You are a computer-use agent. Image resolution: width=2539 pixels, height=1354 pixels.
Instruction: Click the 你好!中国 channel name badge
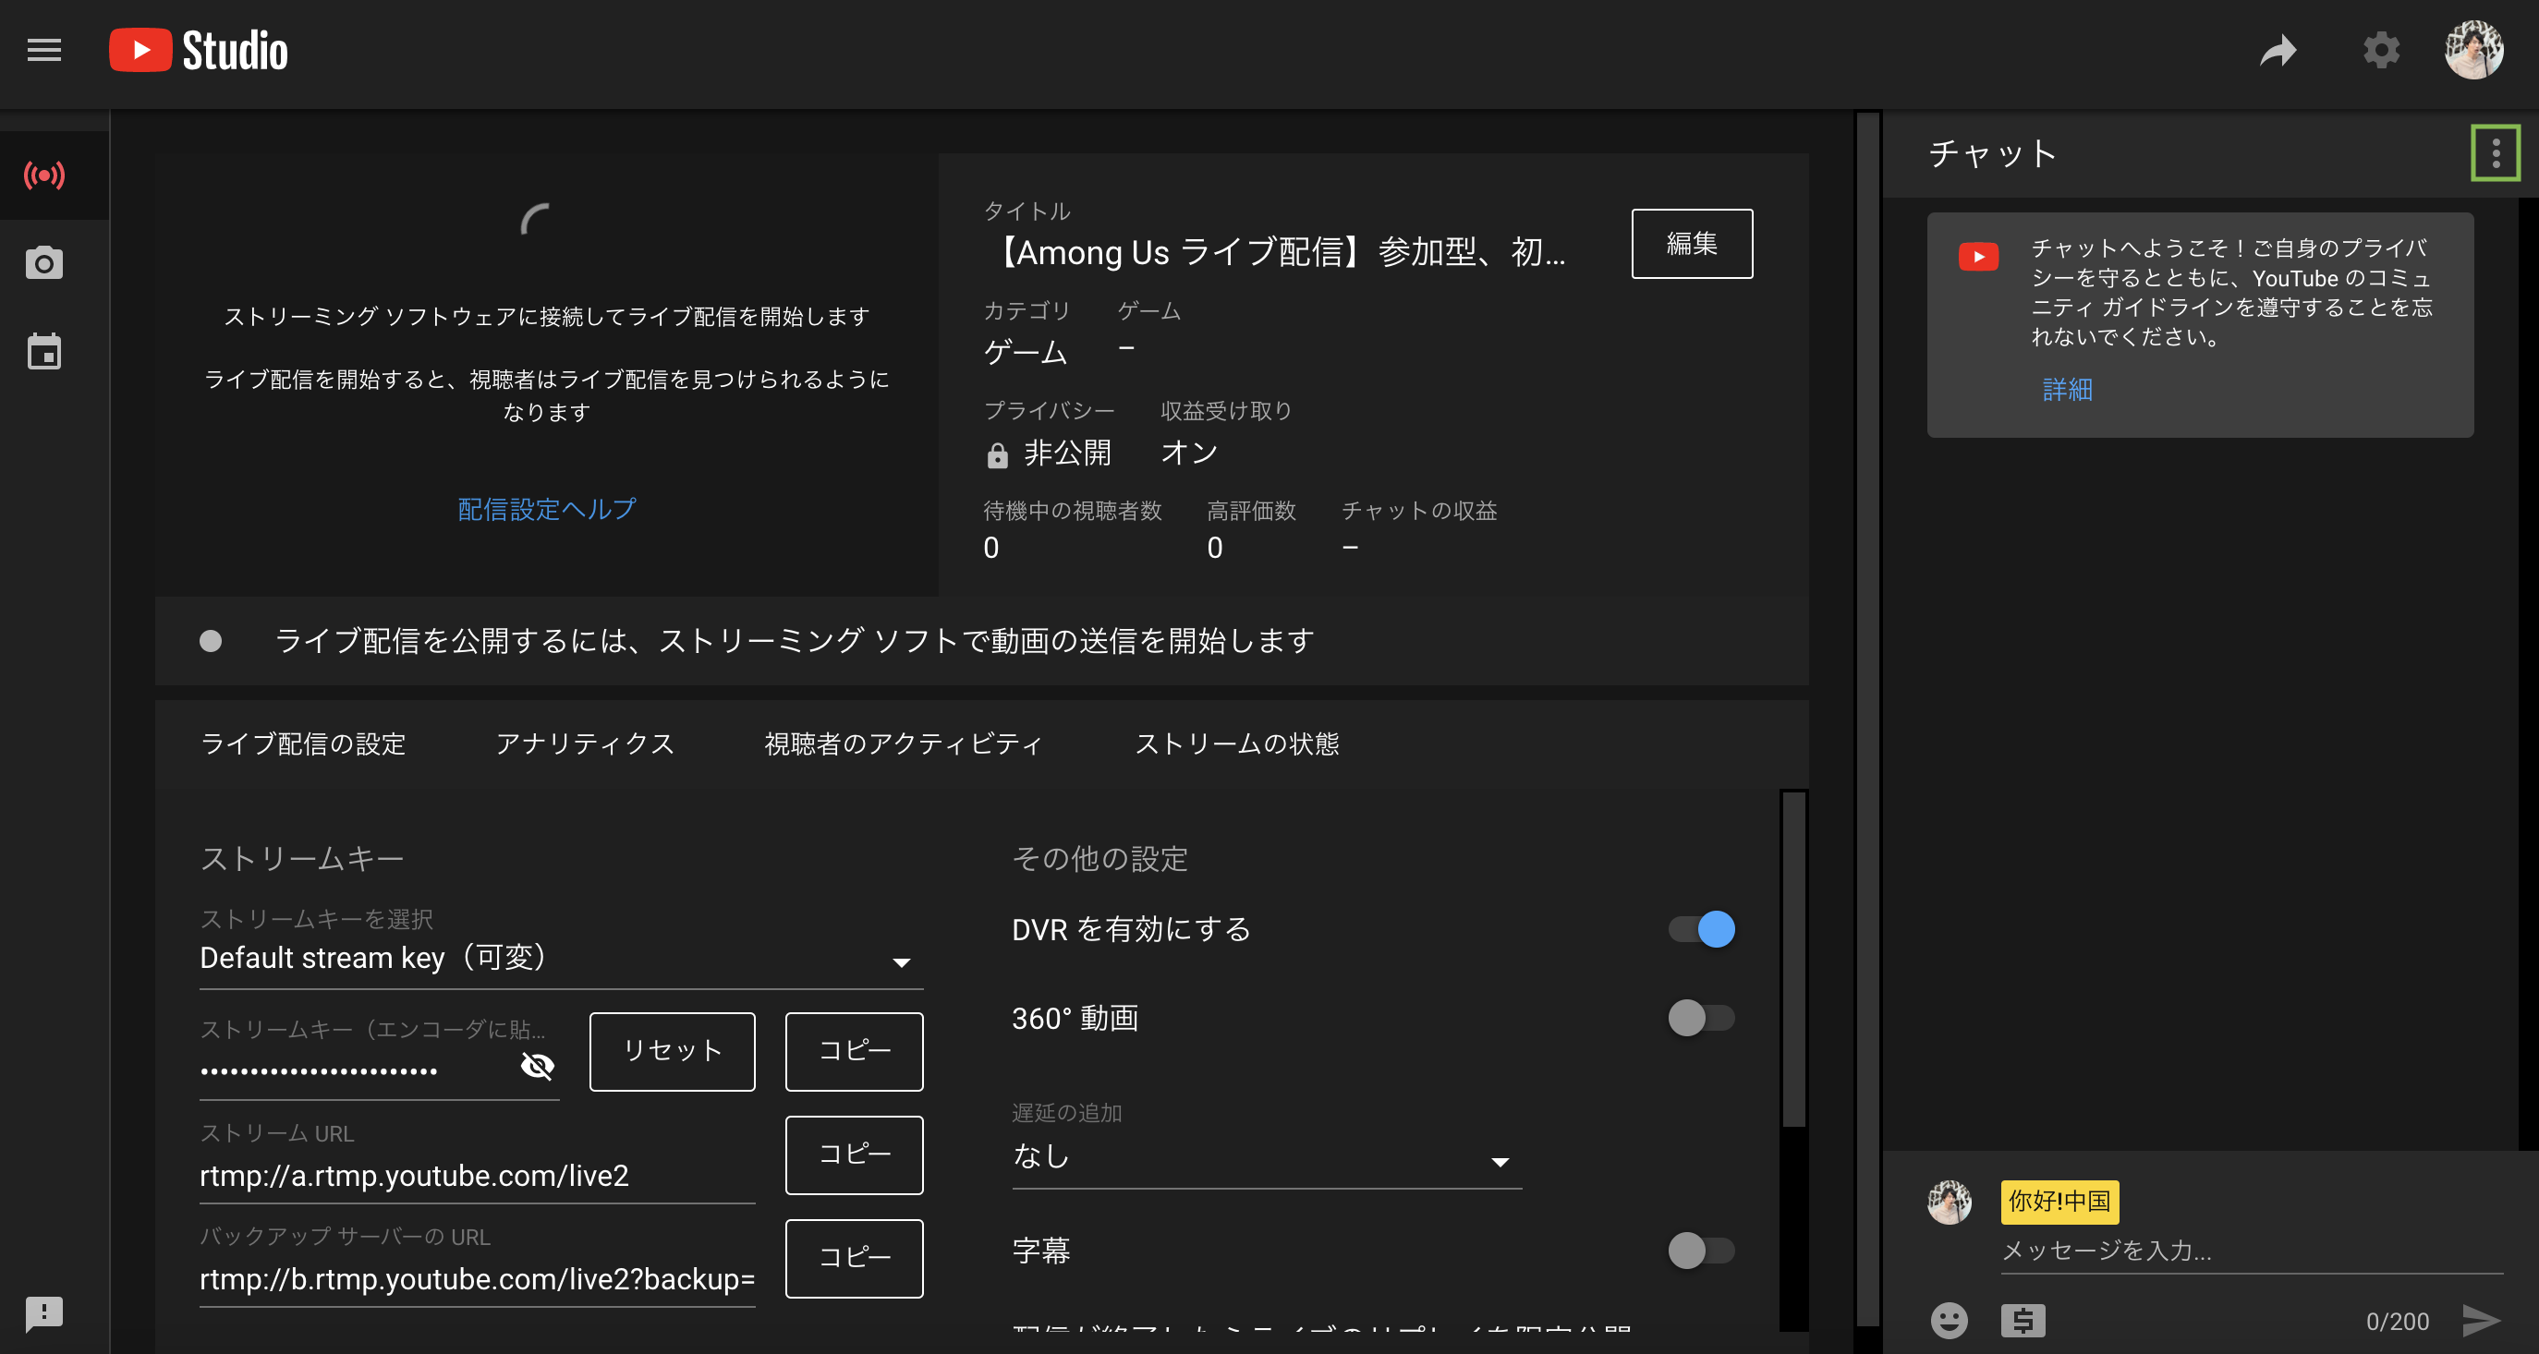(x=2059, y=1203)
